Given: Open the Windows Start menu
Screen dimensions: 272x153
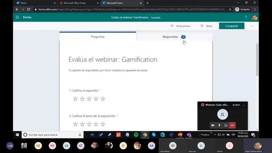Looking at the screenshot, I should point(17,135).
